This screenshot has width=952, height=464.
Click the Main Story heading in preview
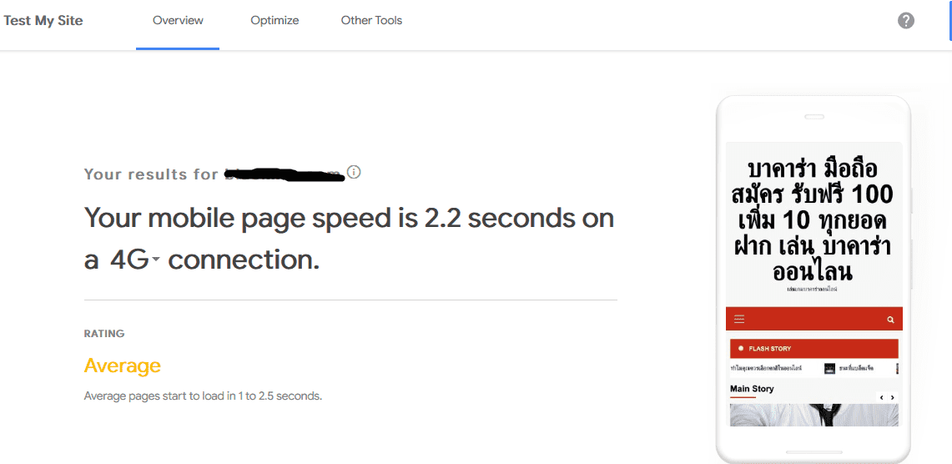click(752, 389)
